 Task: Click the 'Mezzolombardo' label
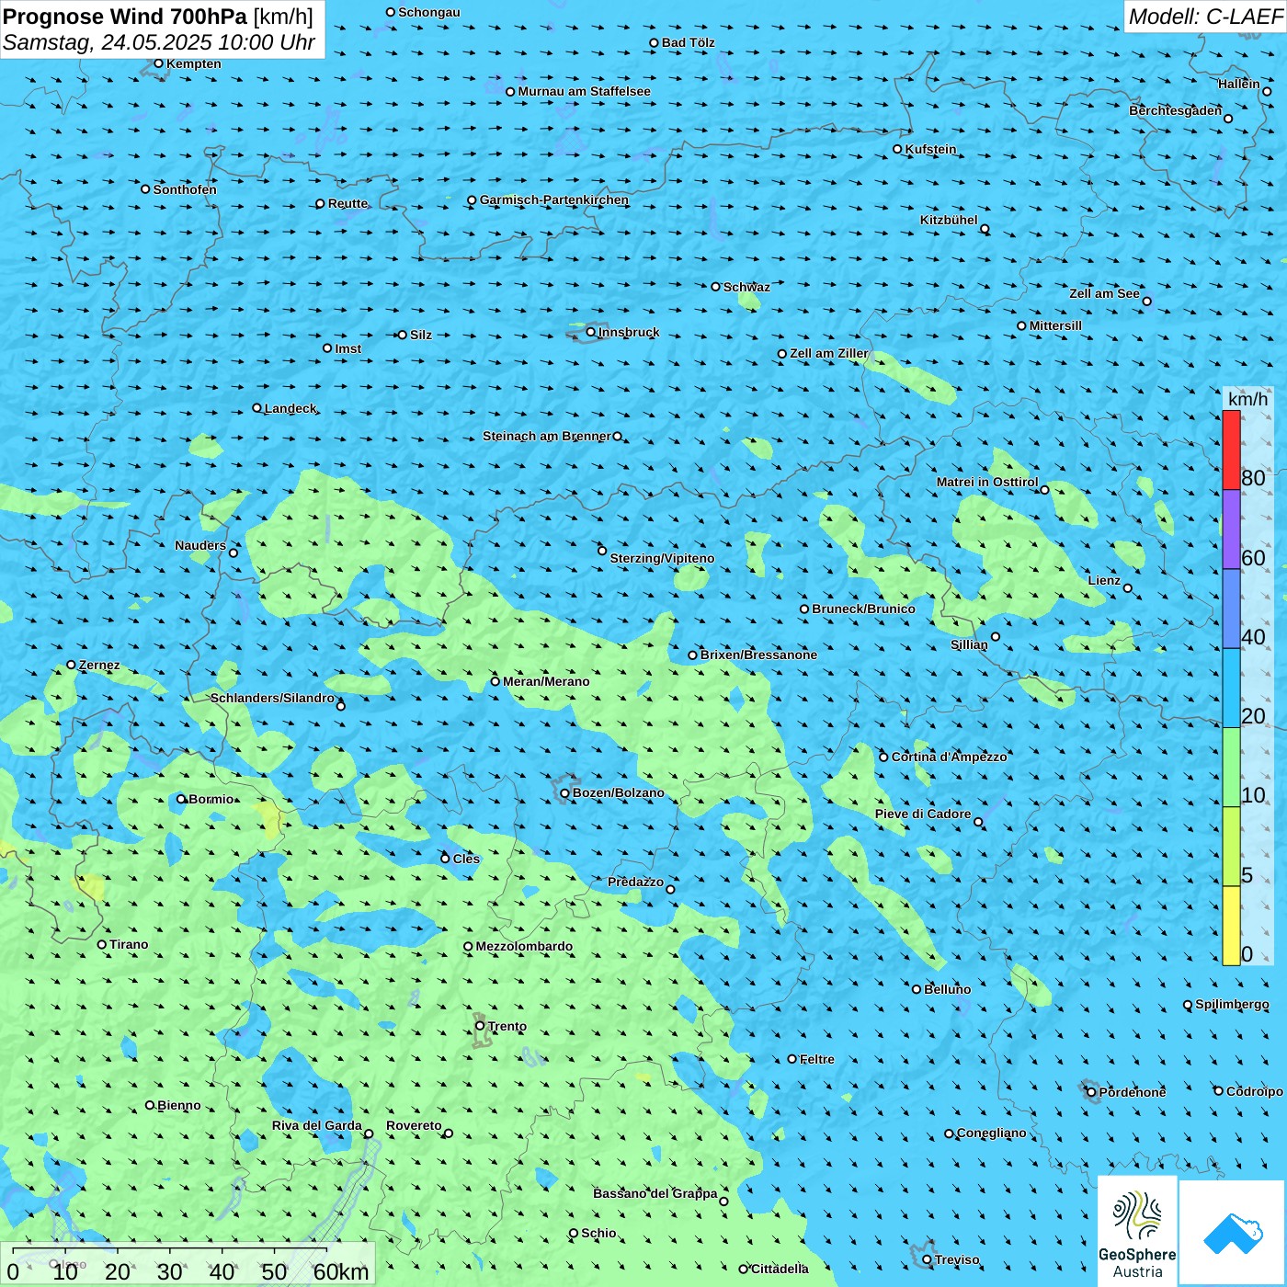coord(524,946)
